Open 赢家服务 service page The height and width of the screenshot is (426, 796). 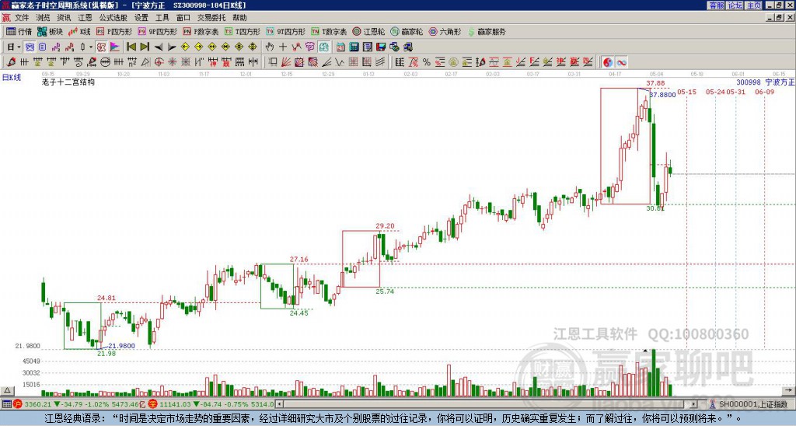[x=487, y=31]
